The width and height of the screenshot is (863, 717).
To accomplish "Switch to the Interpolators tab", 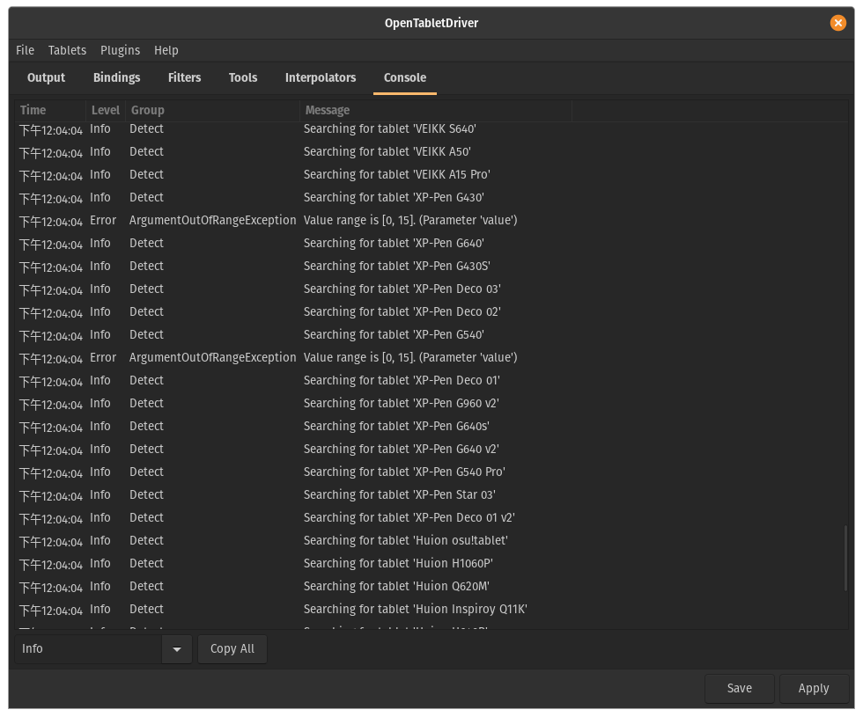I will coord(321,77).
